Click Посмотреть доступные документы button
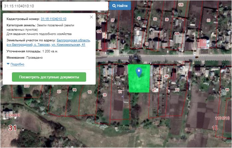This screenshot has width=232, height=148. [x=49, y=77]
